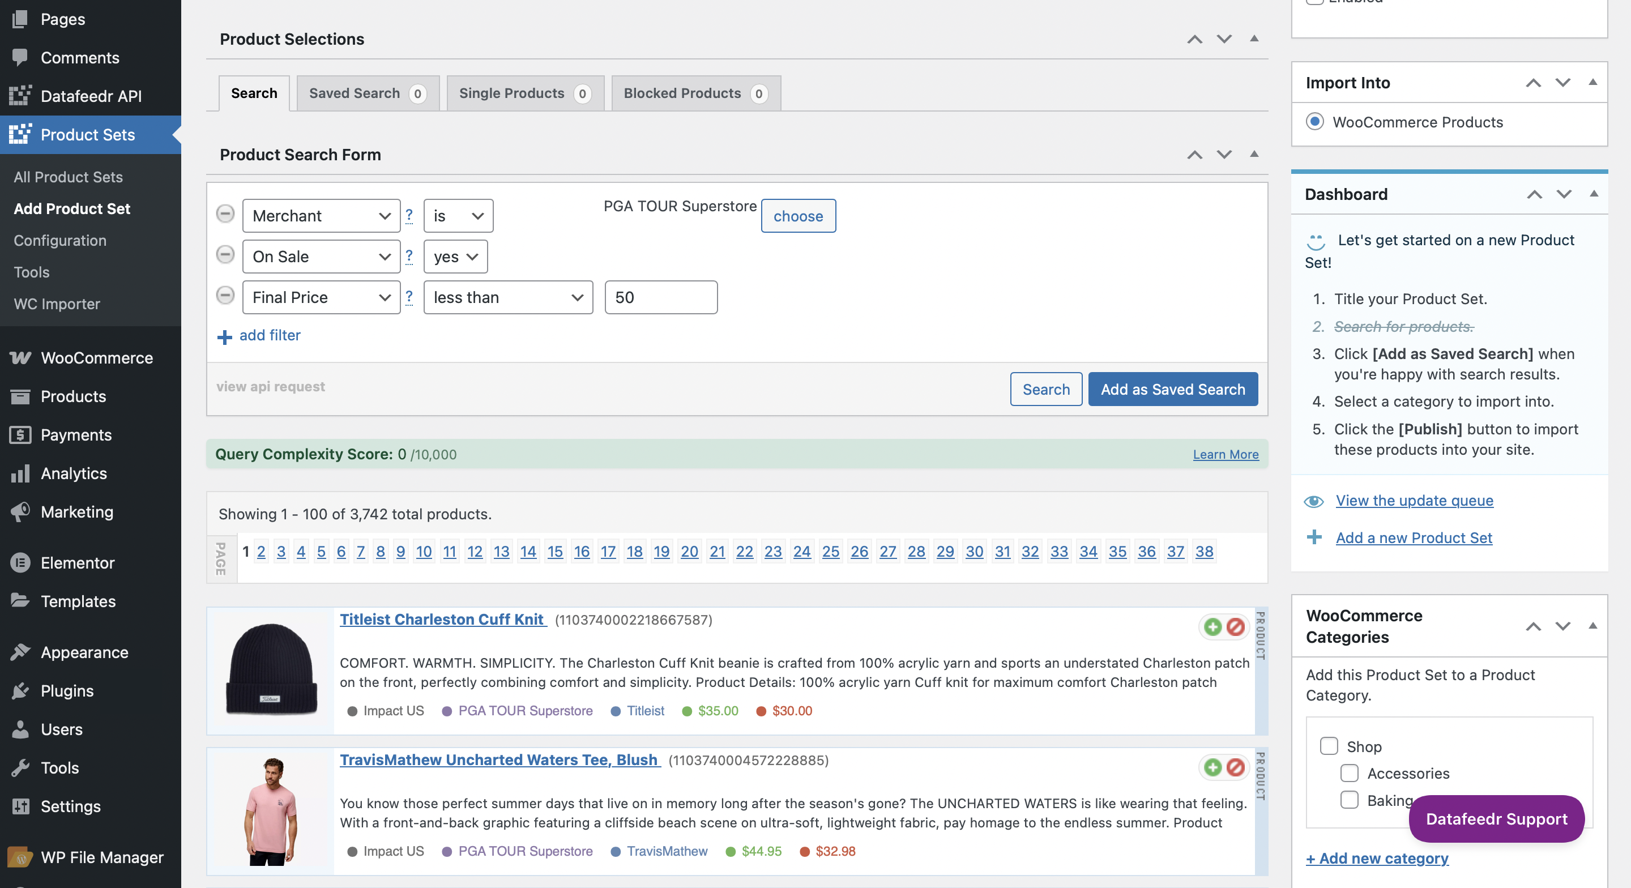Click the plus icon beside add filter
The width and height of the screenshot is (1631, 888).
click(225, 337)
